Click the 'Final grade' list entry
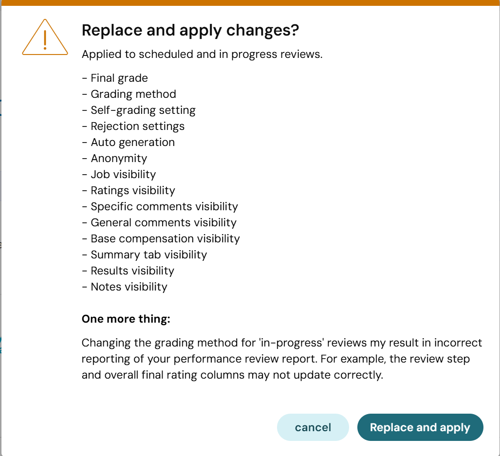The width and height of the screenshot is (500, 456). [x=115, y=78]
